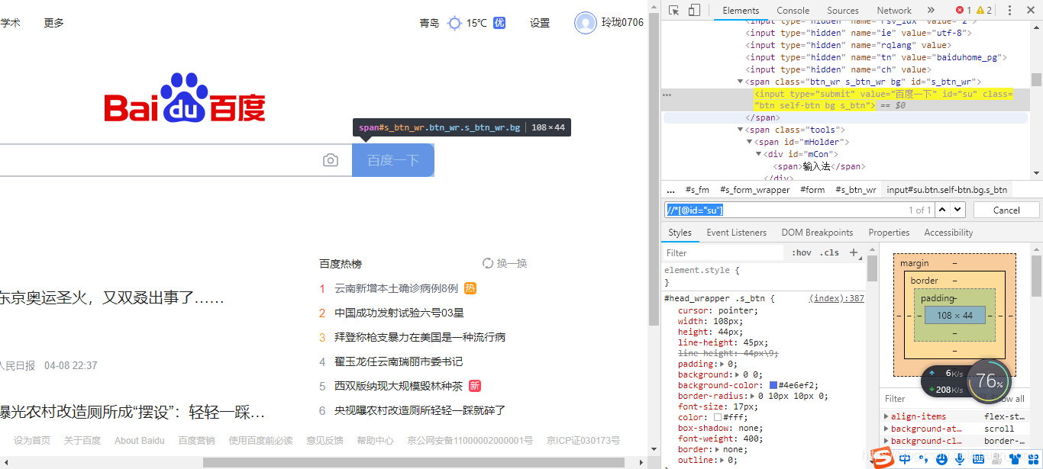Add a new style rule with plus icon
1043x469 pixels.
[854, 252]
